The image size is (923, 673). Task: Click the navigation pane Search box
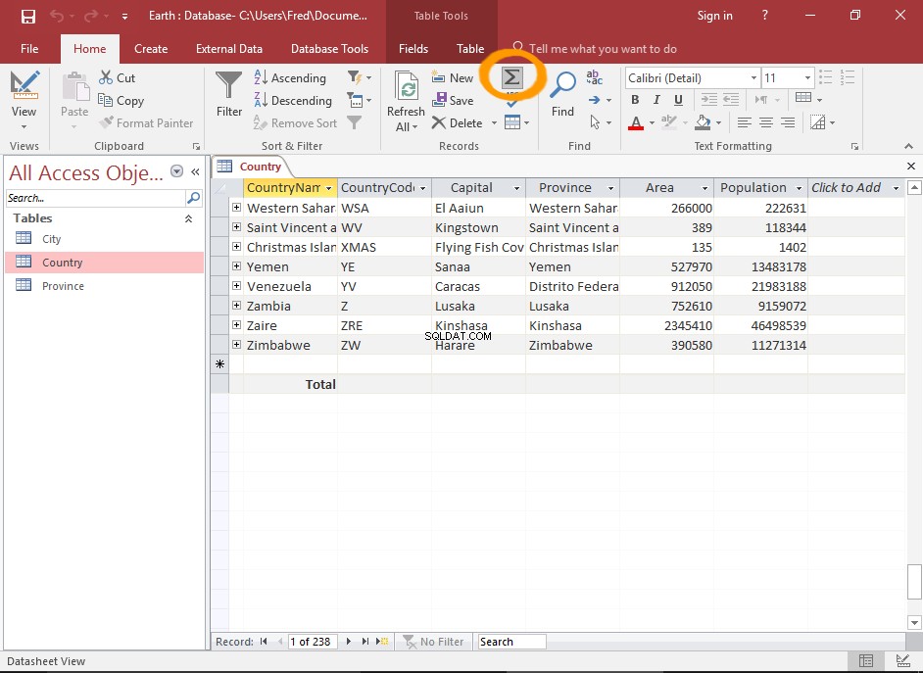tap(95, 198)
